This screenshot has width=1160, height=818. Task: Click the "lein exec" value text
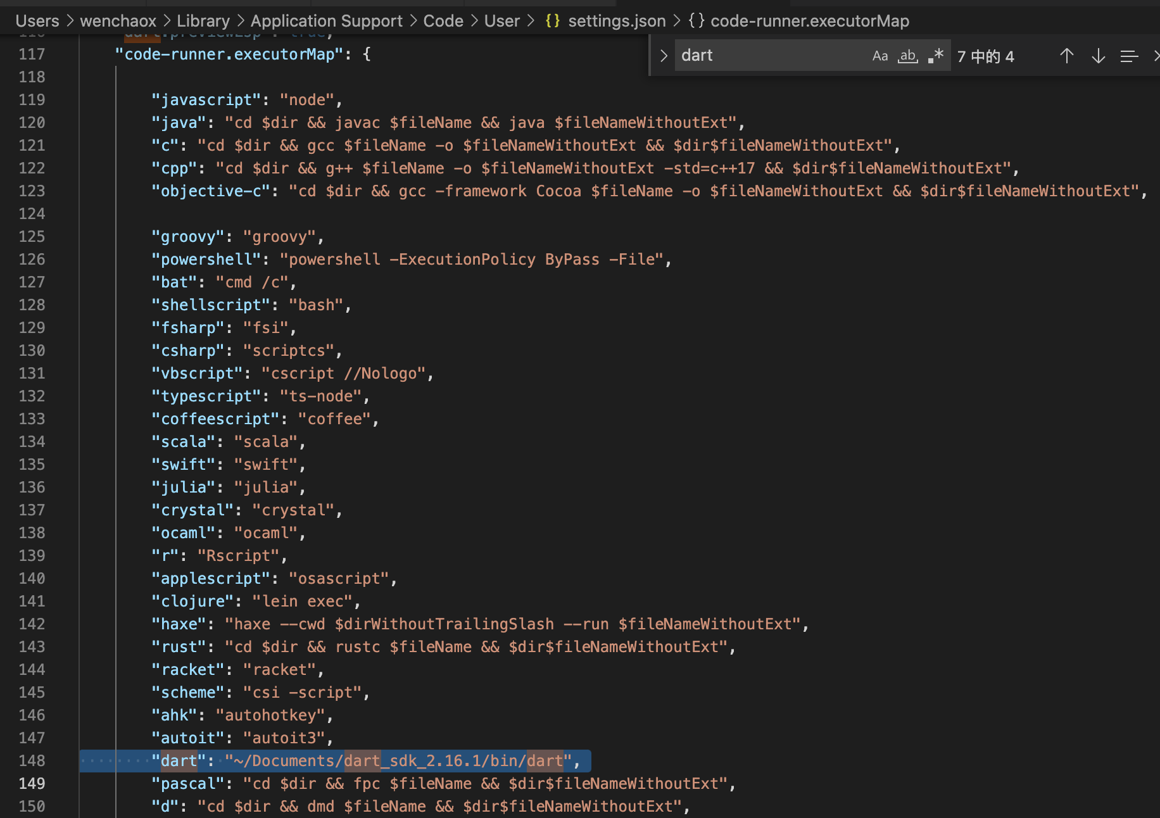point(303,601)
